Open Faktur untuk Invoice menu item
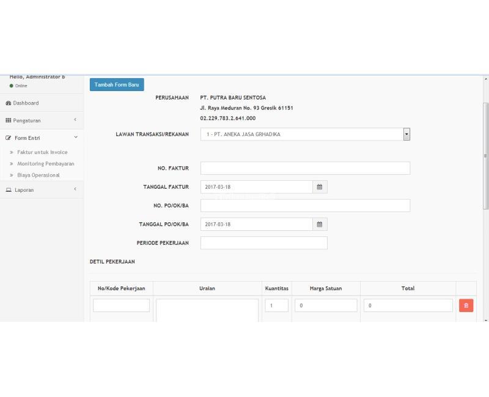 tap(42, 152)
